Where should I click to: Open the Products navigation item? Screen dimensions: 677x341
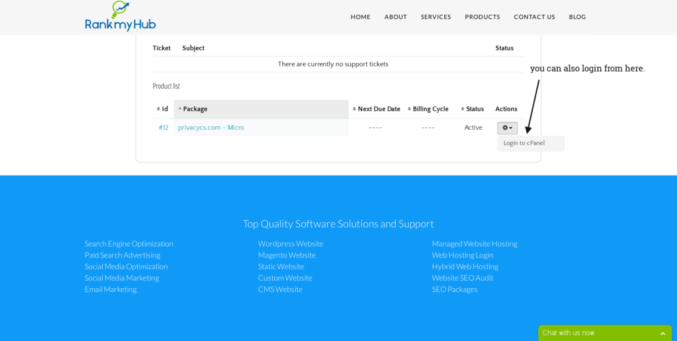[482, 17]
